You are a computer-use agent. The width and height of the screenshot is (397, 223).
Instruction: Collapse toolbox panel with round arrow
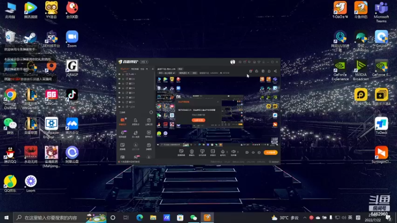tap(151, 112)
